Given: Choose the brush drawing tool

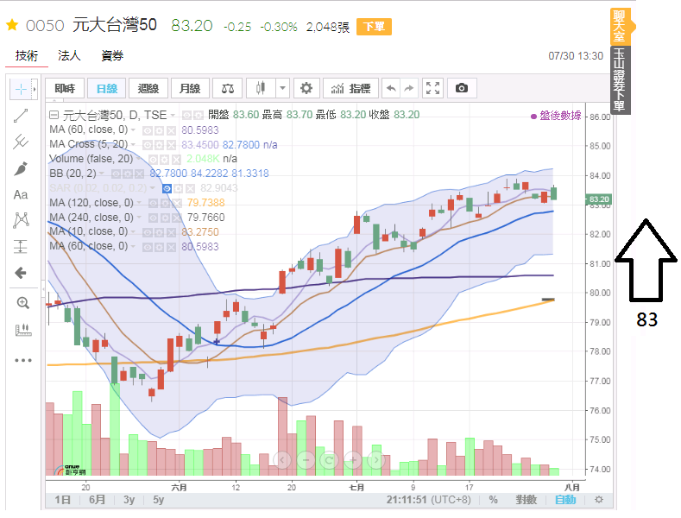Looking at the screenshot, I should tap(21, 168).
